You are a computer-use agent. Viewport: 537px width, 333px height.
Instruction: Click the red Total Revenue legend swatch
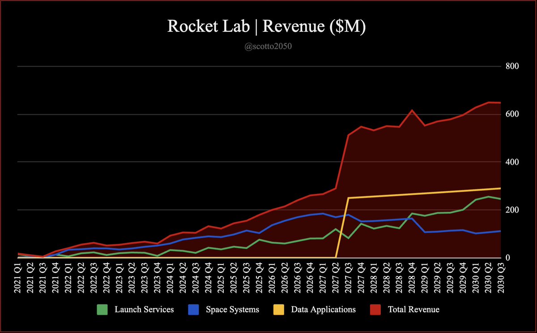click(376, 309)
